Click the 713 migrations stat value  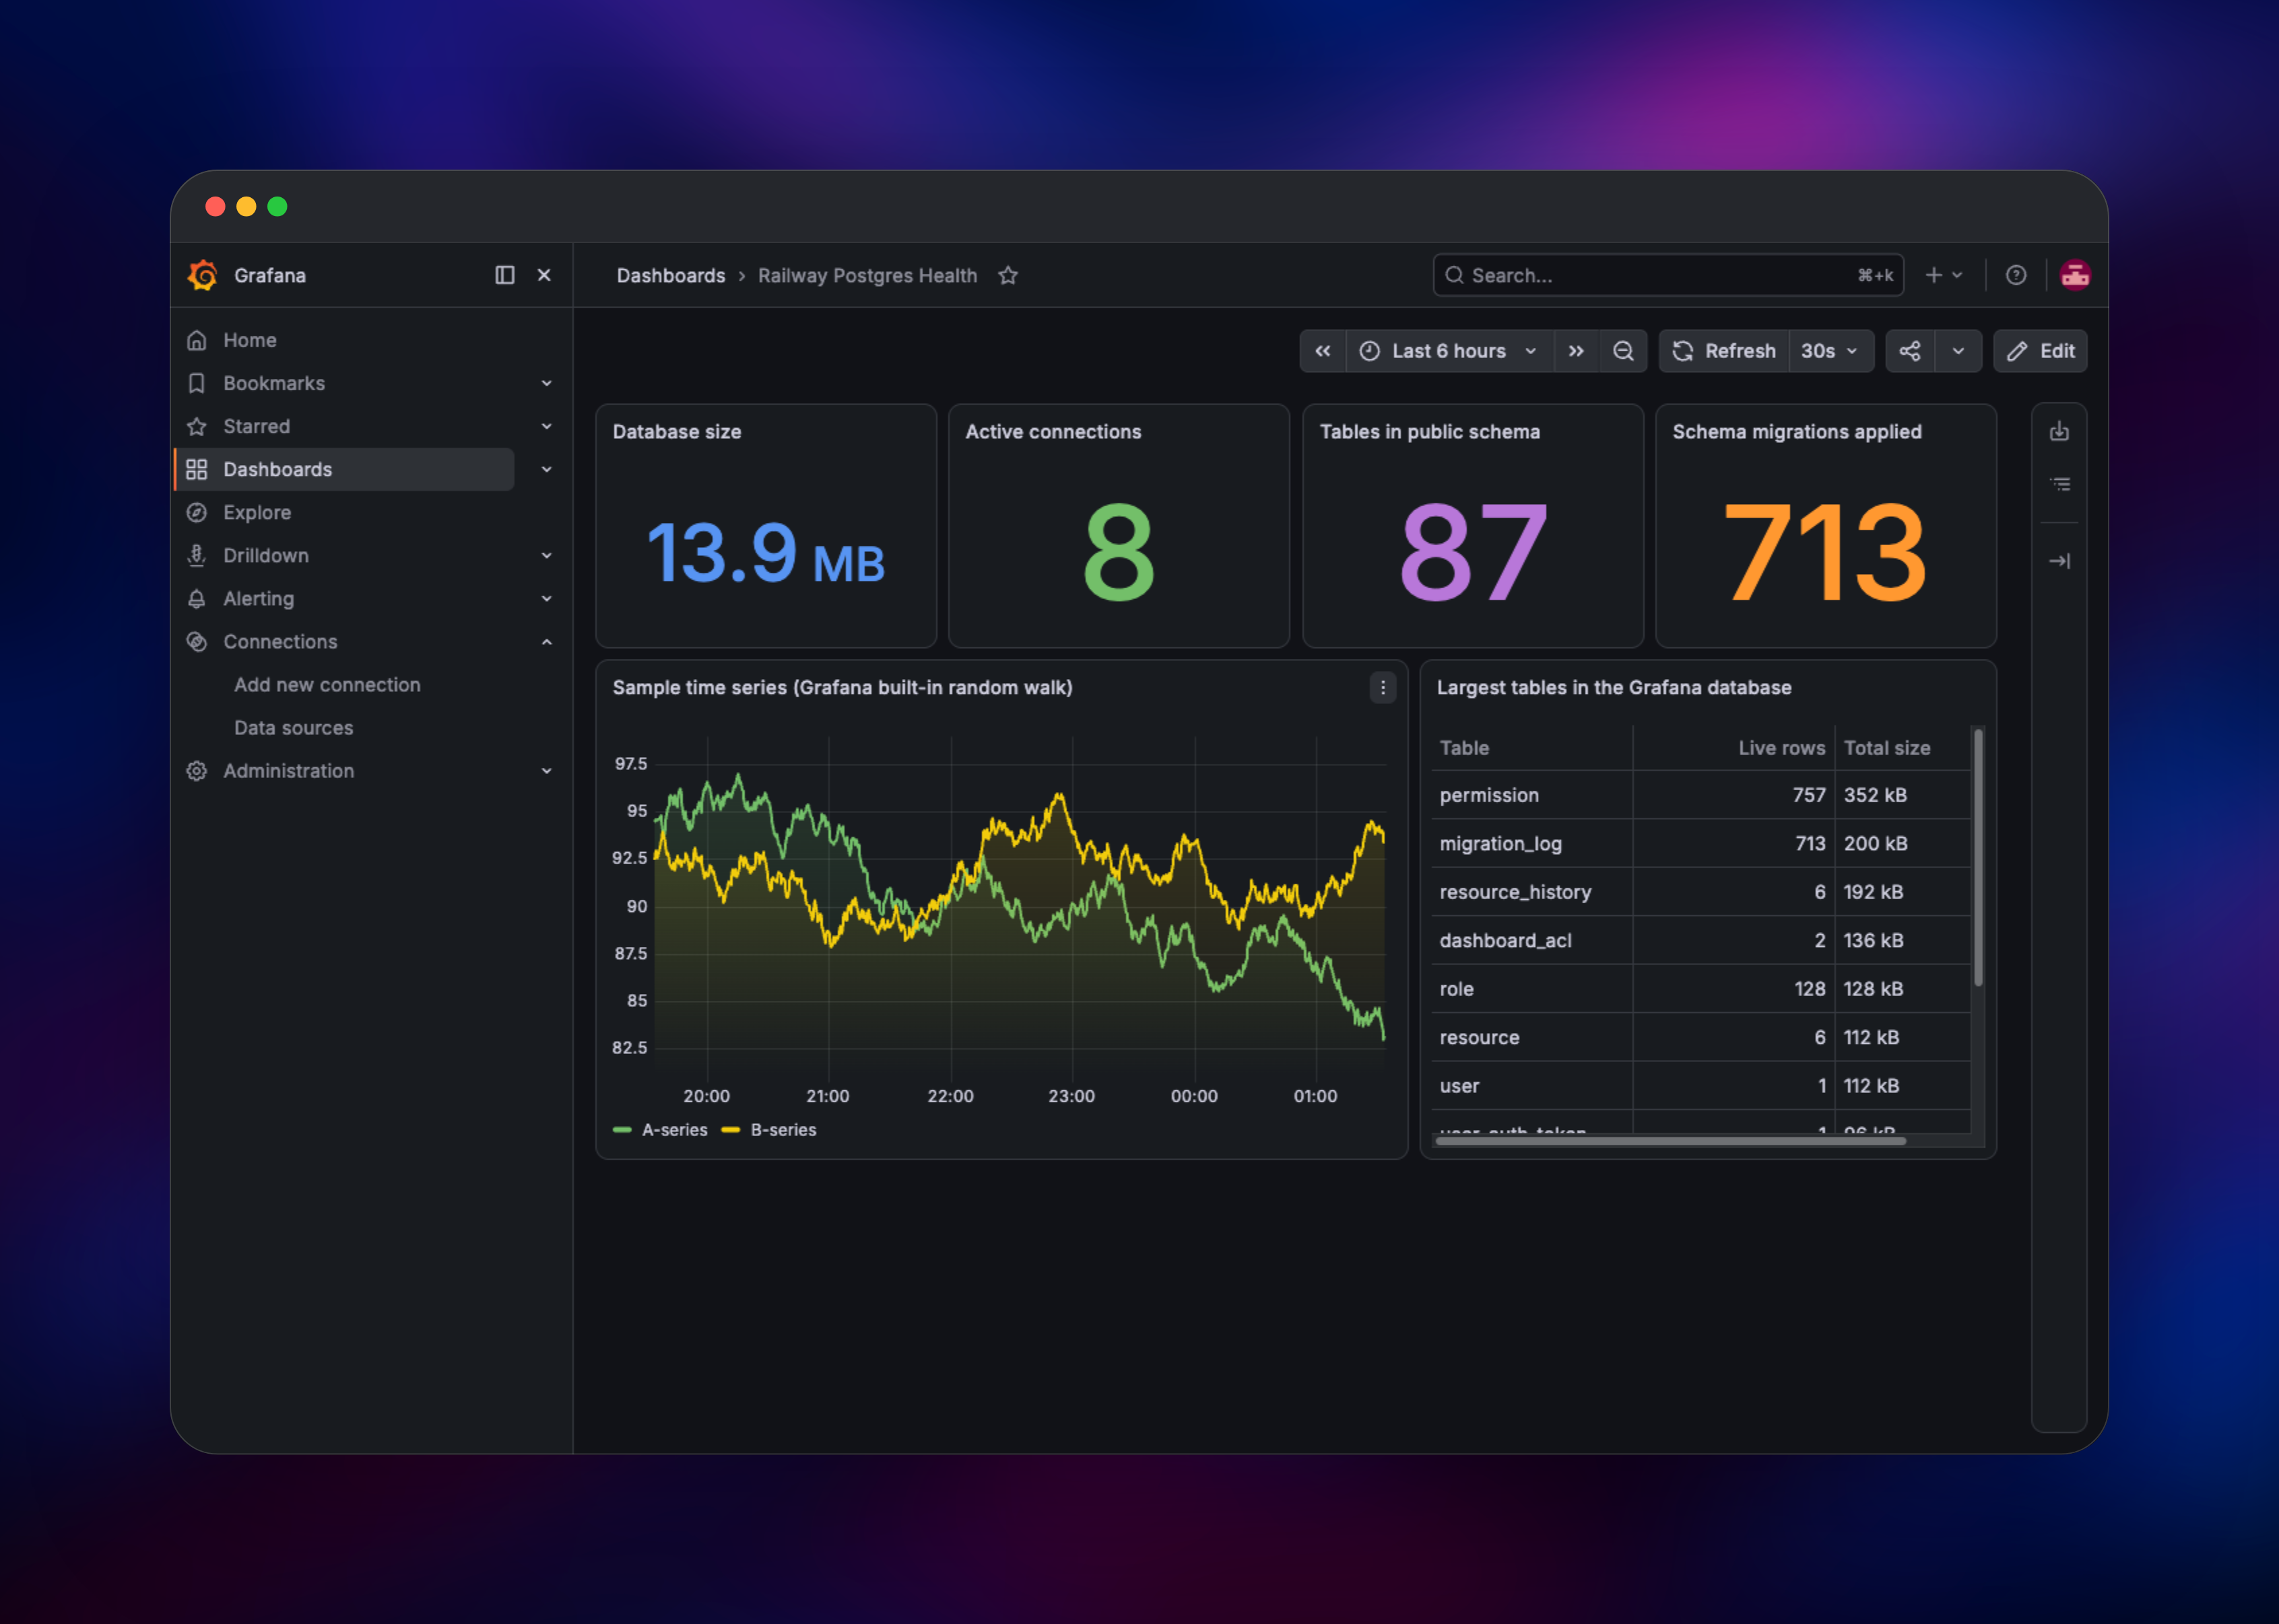pyautogui.click(x=1826, y=553)
